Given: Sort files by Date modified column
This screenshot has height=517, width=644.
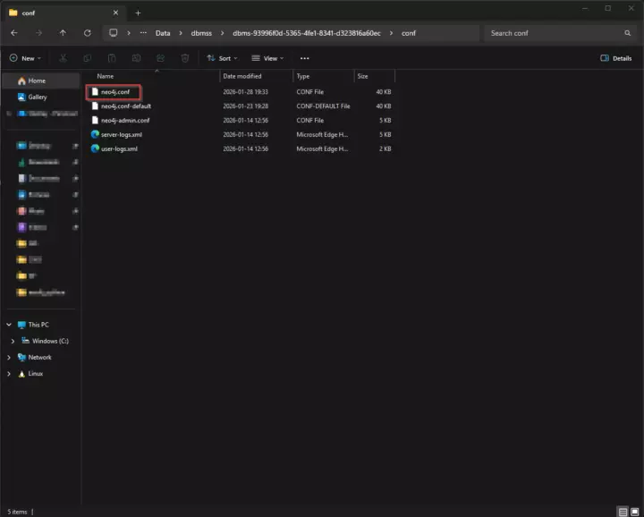Looking at the screenshot, I should pos(242,76).
